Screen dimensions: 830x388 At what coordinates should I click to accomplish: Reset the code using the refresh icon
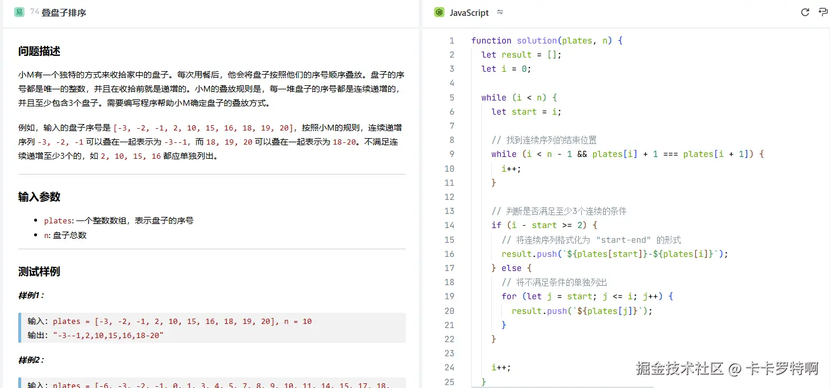(x=805, y=12)
